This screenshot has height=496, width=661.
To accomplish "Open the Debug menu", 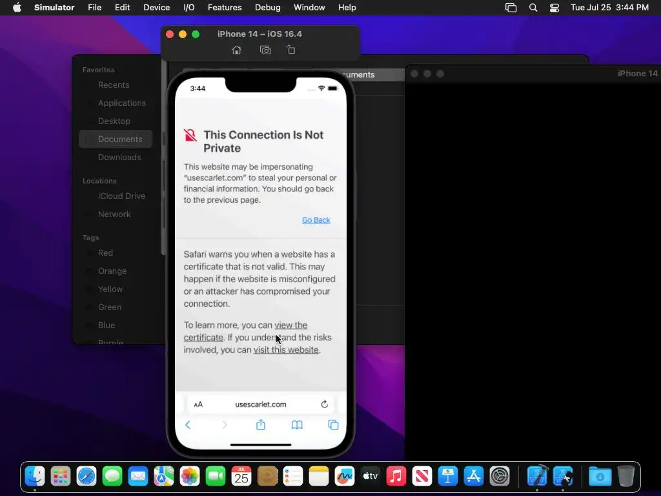I will pos(268,8).
